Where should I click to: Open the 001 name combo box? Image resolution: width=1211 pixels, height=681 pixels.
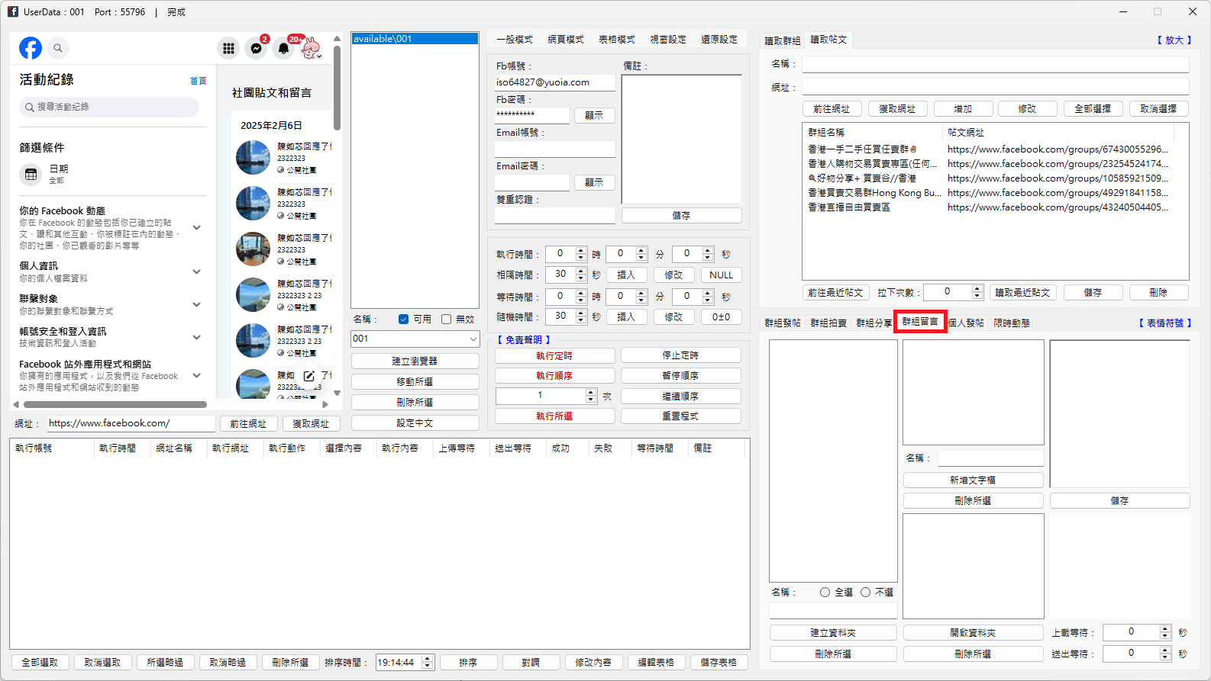(415, 339)
